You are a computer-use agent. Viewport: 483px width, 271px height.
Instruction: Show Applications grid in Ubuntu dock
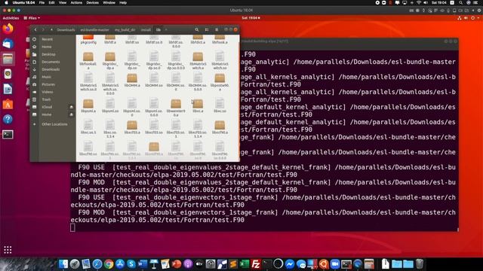pyautogui.click(x=8, y=250)
